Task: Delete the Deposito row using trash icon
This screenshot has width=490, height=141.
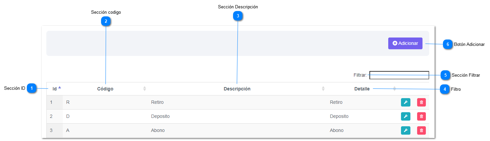Action: pos(421,117)
